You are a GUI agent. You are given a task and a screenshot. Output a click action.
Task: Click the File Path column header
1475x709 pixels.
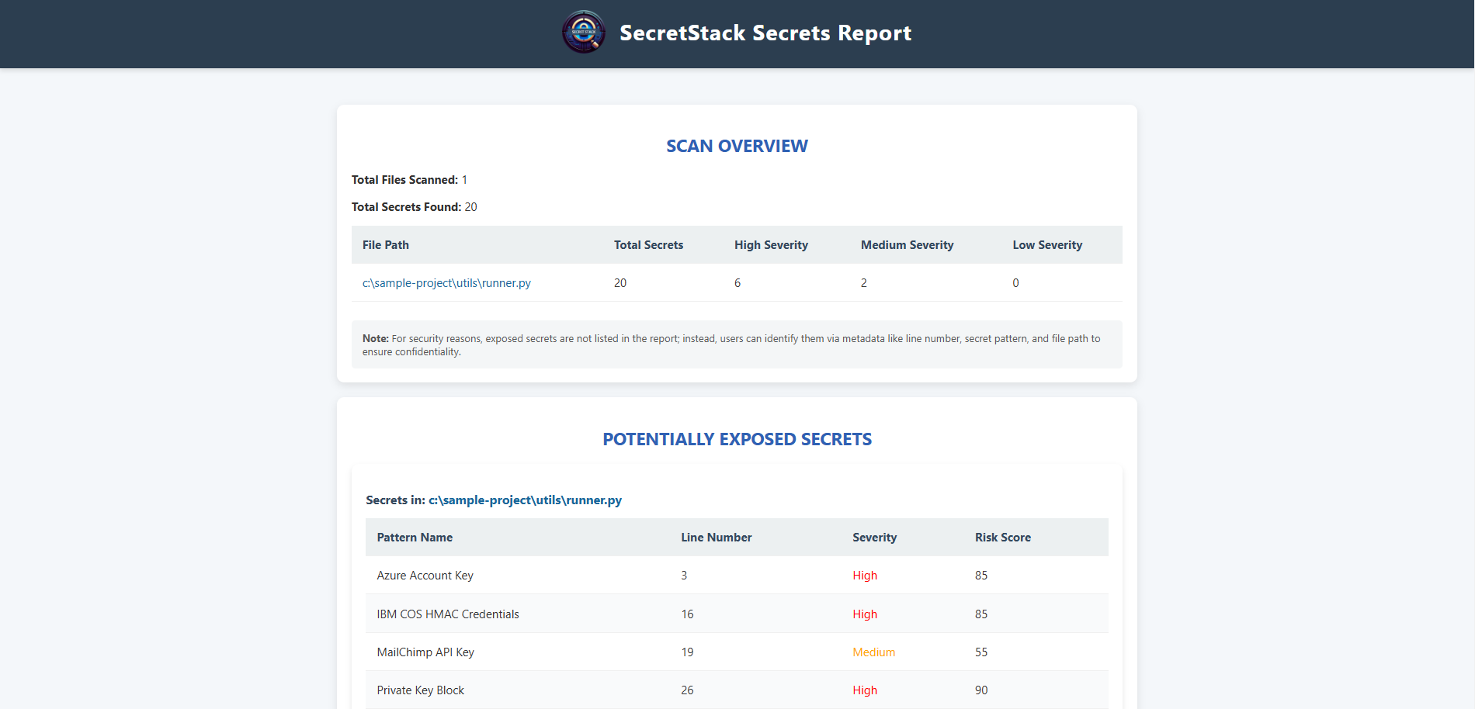(386, 245)
